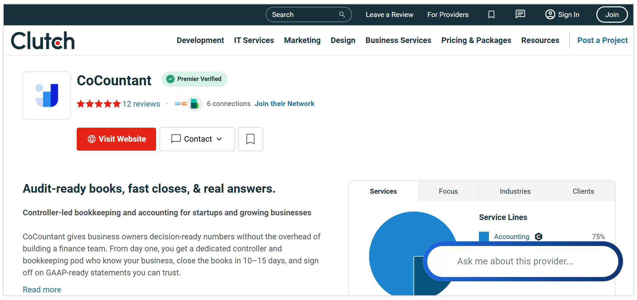Click the Accounting blue color swatch
Screen dimensions: 637x300
[x=484, y=236]
